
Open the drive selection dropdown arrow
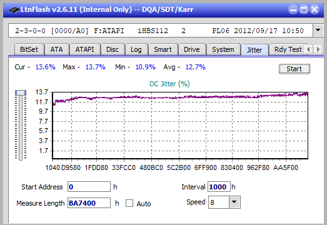[x=318, y=31]
